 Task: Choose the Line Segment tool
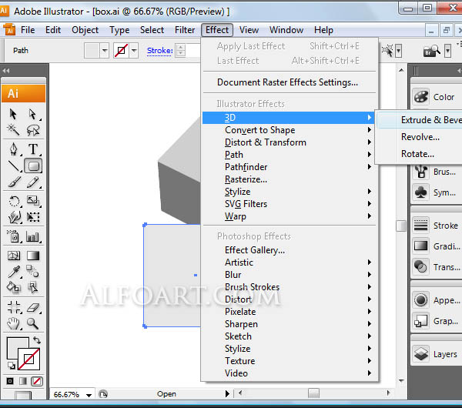point(14,166)
